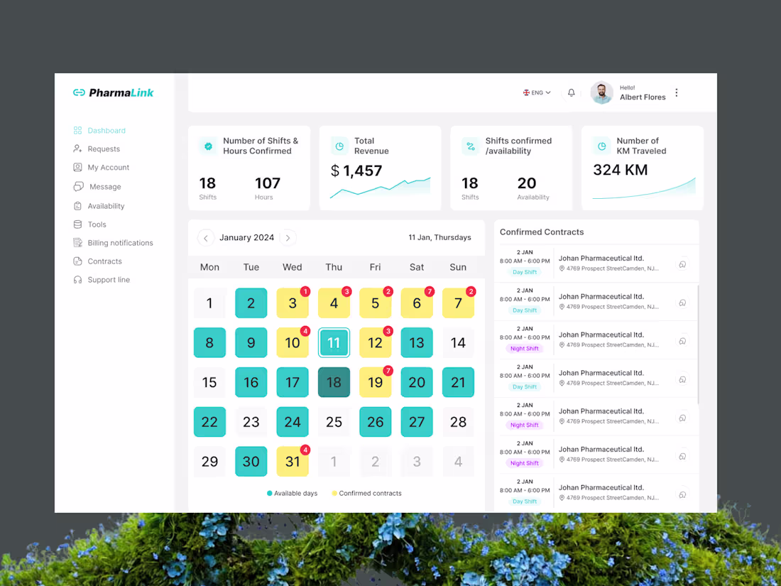Click the first contract's Day Shift tag

[x=525, y=272]
